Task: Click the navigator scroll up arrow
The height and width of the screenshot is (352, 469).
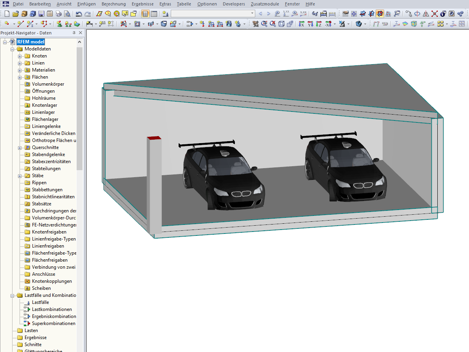Action: pyautogui.click(x=80, y=42)
